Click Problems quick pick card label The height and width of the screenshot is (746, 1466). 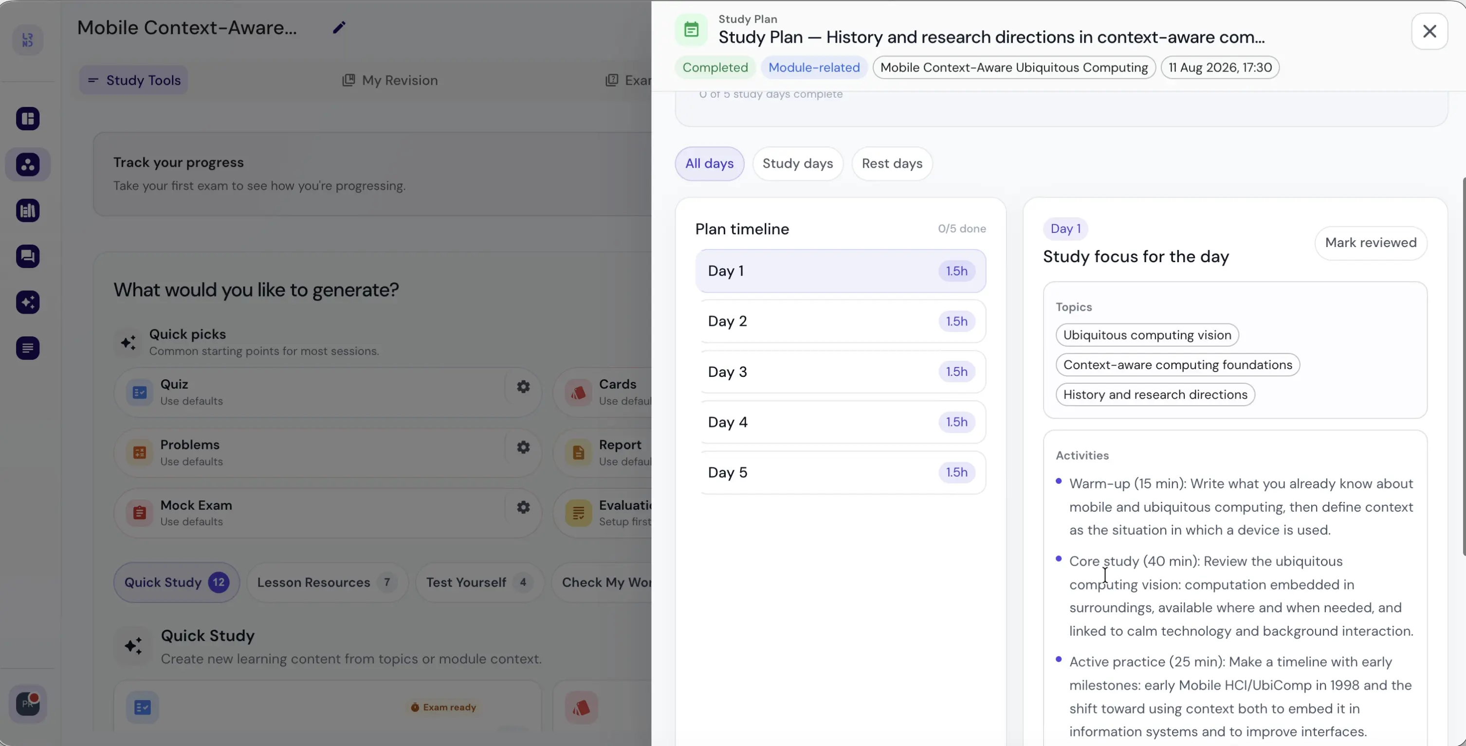point(189,444)
